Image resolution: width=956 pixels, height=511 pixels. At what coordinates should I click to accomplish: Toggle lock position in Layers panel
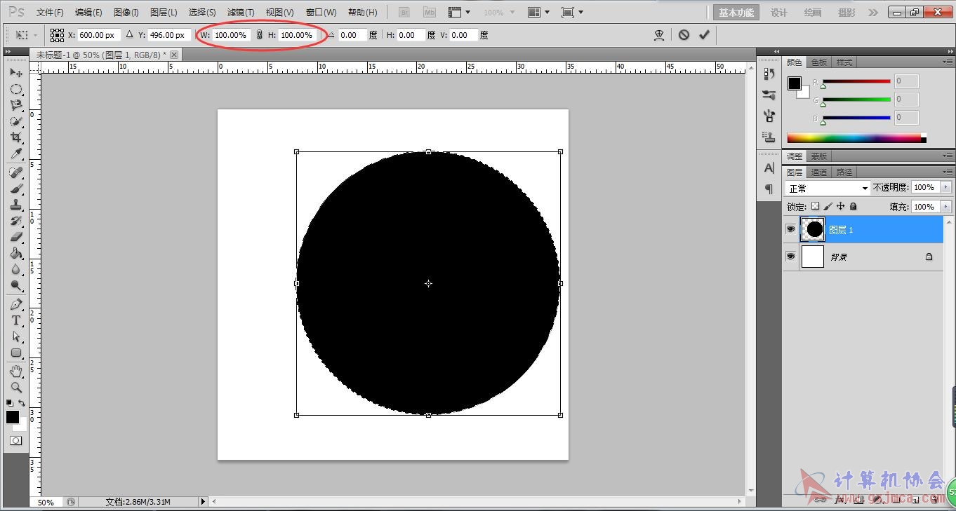(x=840, y=207)
